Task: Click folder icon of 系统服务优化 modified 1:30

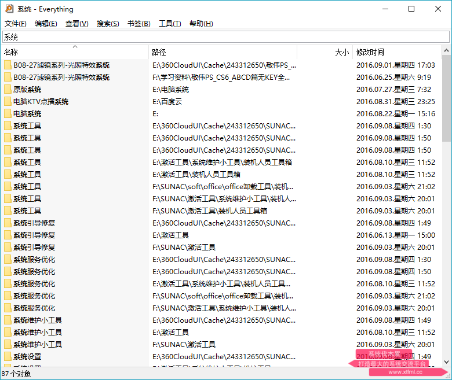Action: pyautogui.click(x=8, y=260)
